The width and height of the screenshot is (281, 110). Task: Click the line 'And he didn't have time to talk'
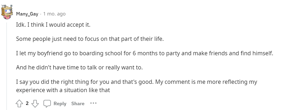pos(79,68)
